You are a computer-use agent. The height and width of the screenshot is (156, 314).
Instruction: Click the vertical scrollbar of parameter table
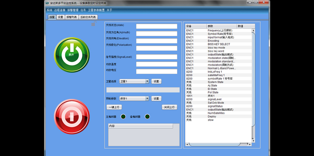click(253, 78)
